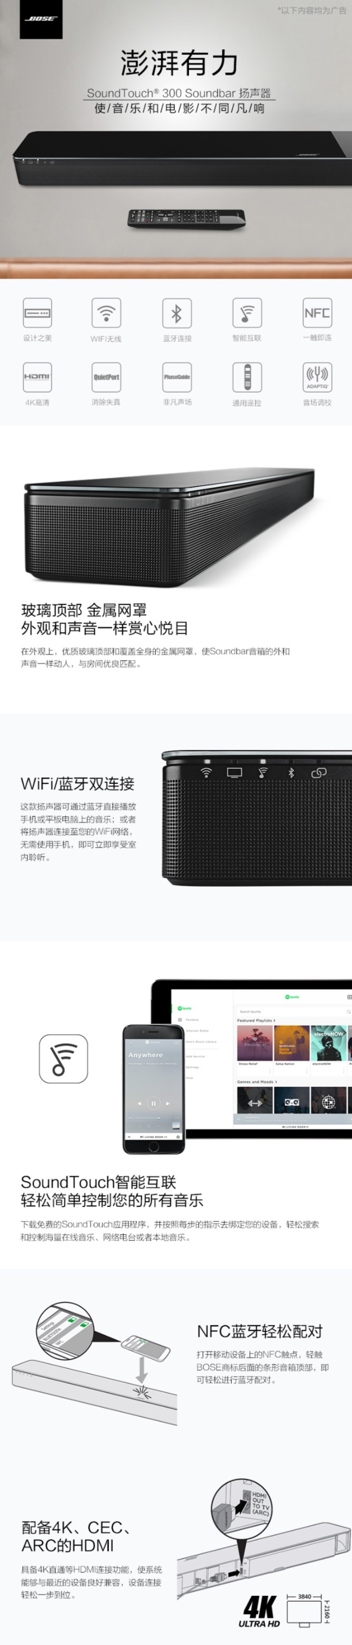
Task: Click the NFC 一触即连 icon
Action: (x=317, y=313)
